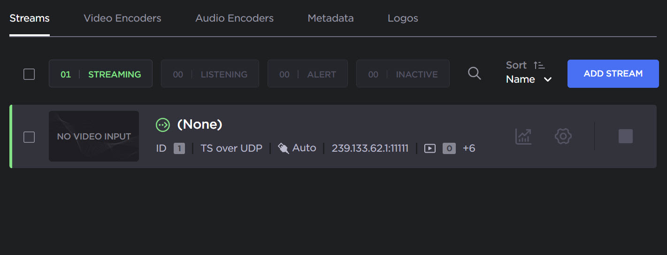The width and height of the screenshot is (667, 255).
Task: Open stream settings gear icon
Action: (563, 136)
